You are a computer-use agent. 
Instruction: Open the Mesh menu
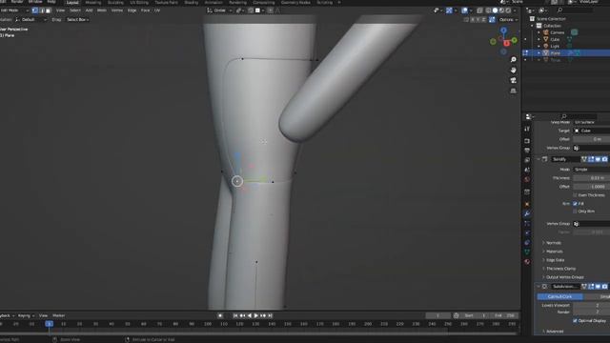tap(102, 10)
